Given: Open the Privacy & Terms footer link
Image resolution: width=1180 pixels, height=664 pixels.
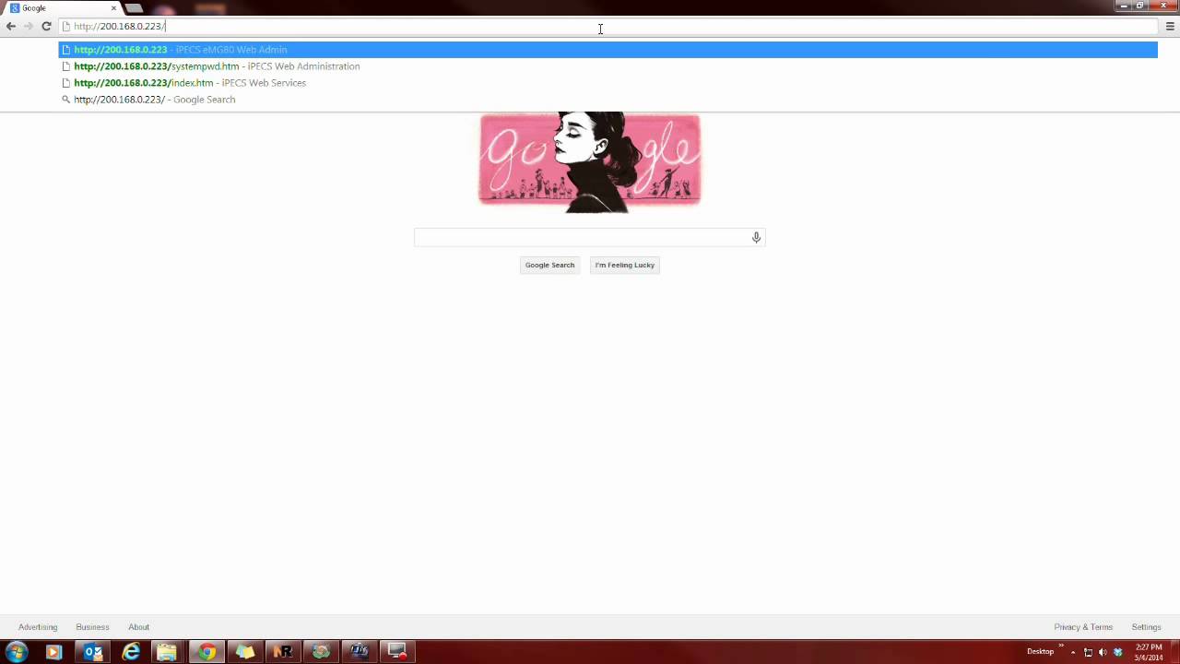Looking at the screenshot, I should click(1083, 627).
